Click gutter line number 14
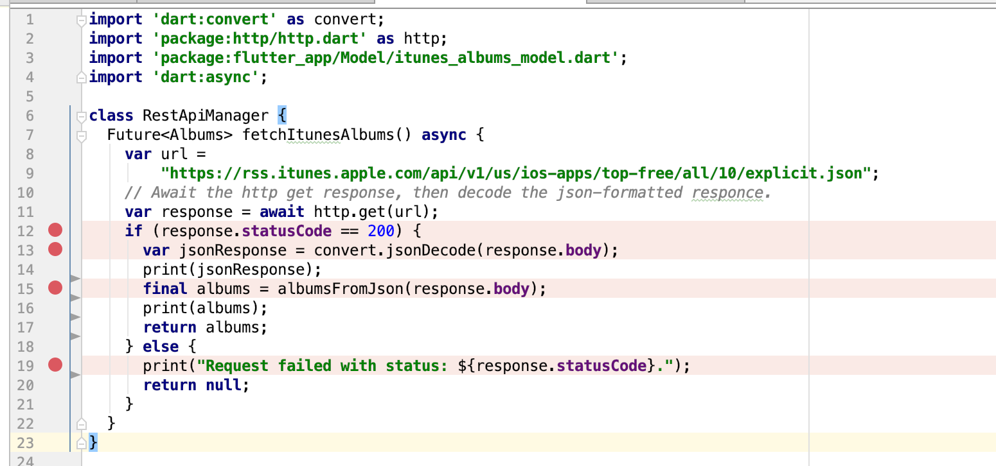 point(25,270)
